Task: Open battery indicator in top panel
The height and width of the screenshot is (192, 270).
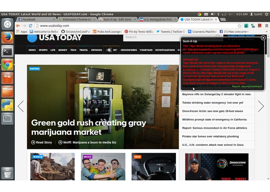Action: point(213,14)
